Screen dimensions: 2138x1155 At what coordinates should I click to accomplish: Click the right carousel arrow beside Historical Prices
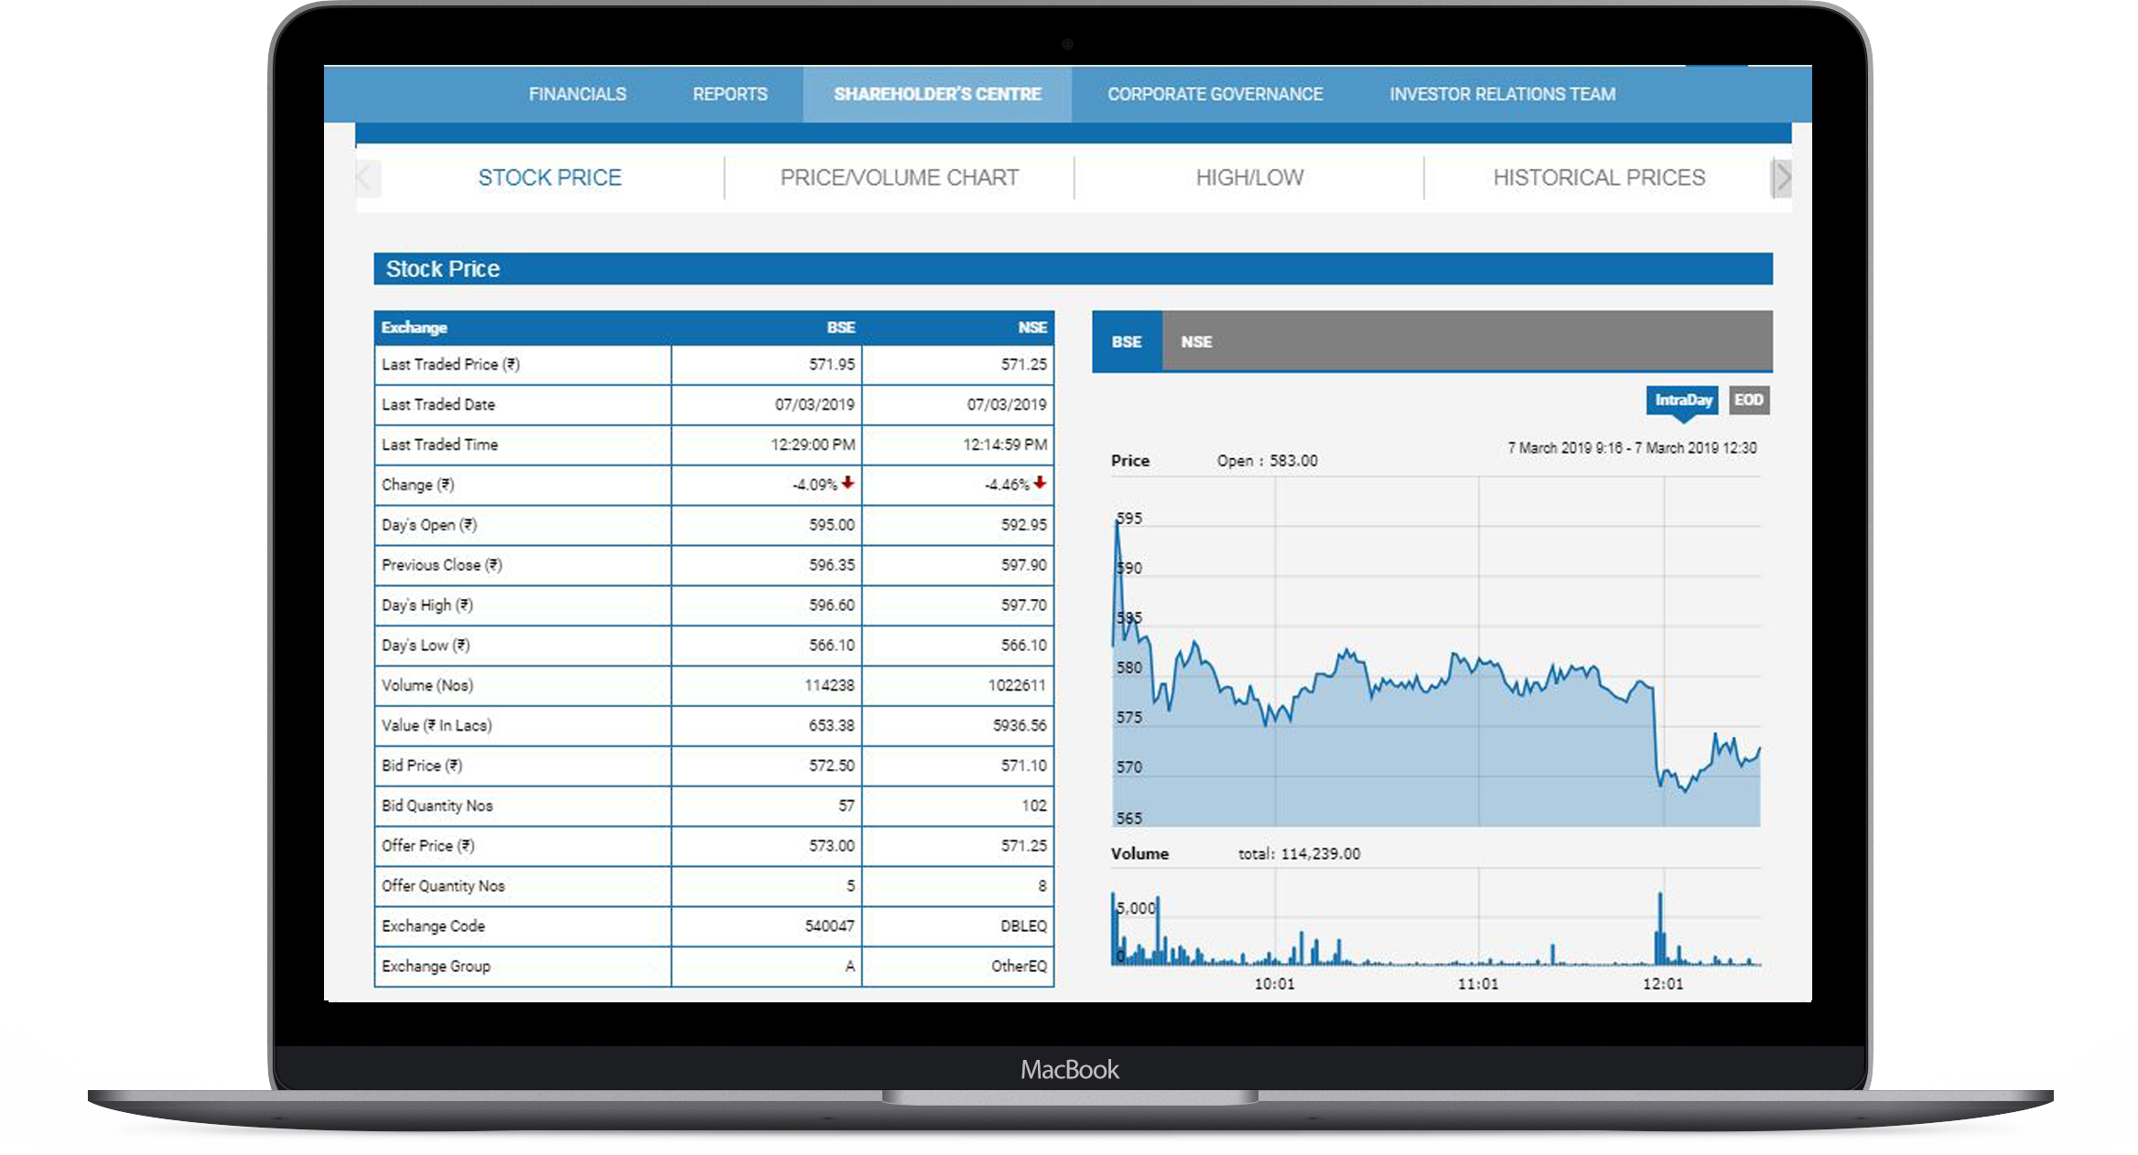(1781, 177)
